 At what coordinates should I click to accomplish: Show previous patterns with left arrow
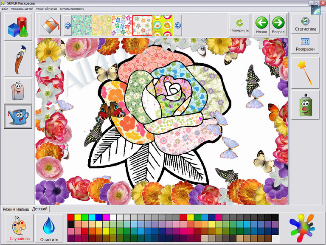coord(68,25)
